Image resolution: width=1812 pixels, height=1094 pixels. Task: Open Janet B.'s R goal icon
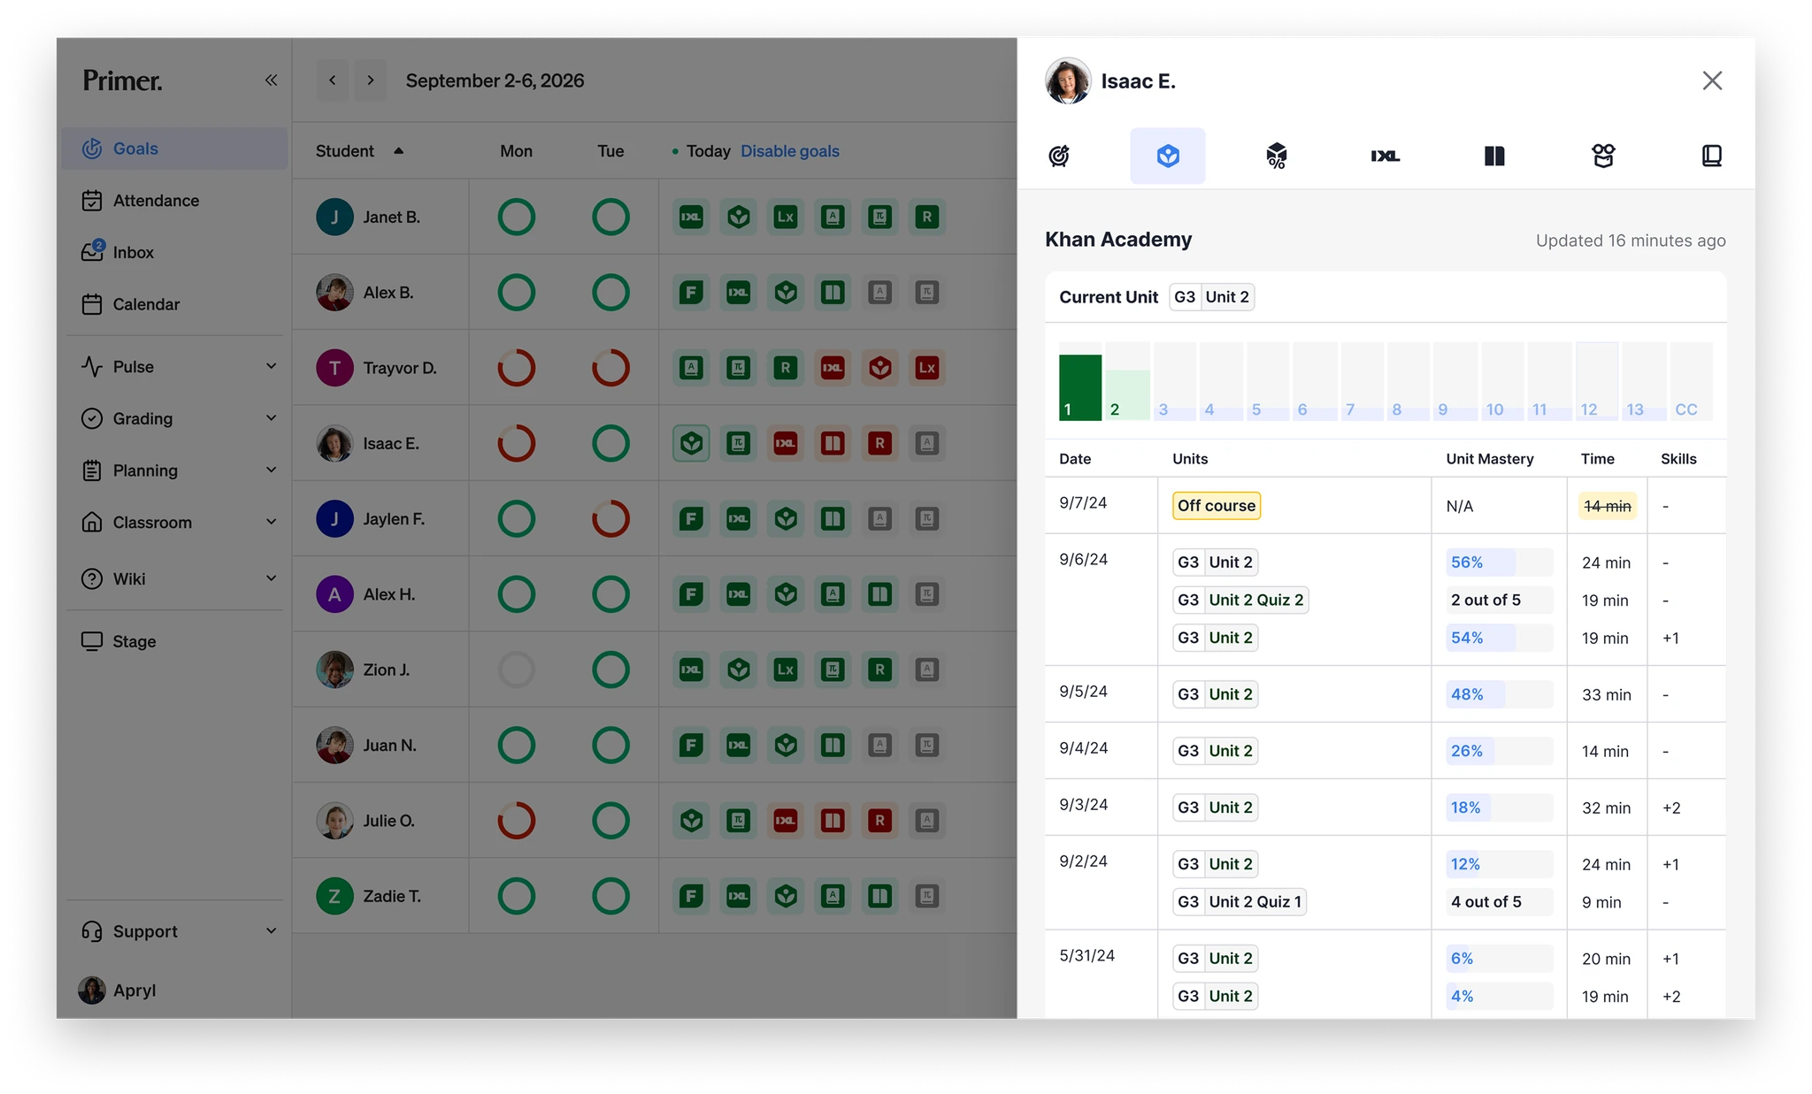coord(926,217)
